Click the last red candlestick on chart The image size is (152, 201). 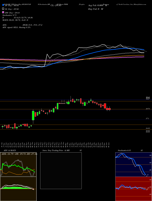[109, 109]
